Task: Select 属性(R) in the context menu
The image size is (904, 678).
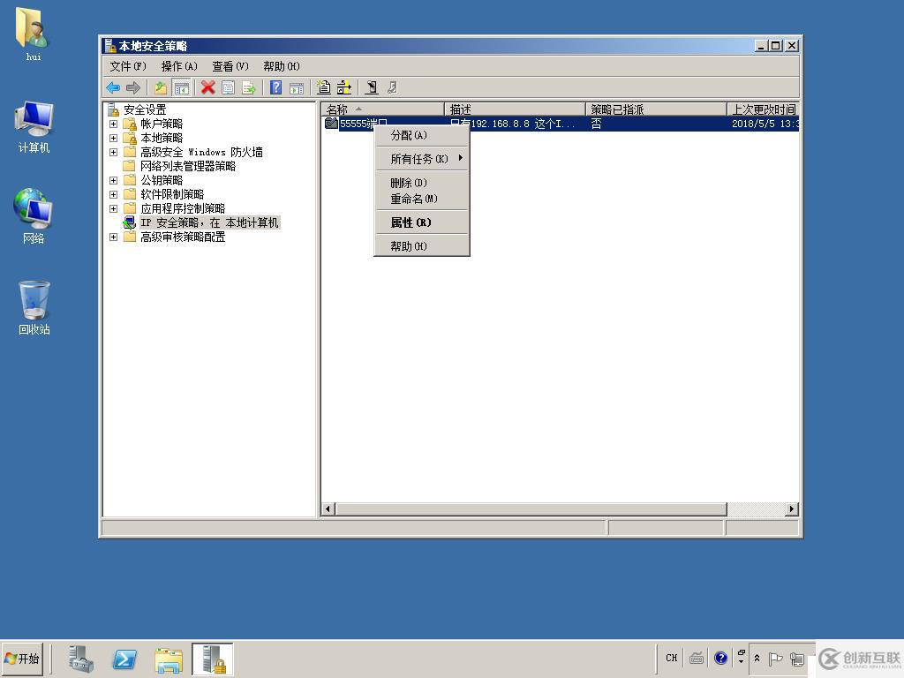Action: click(411, 222)
